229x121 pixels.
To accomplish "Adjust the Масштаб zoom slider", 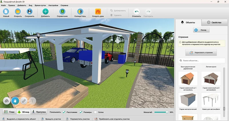I will (161, 112).
